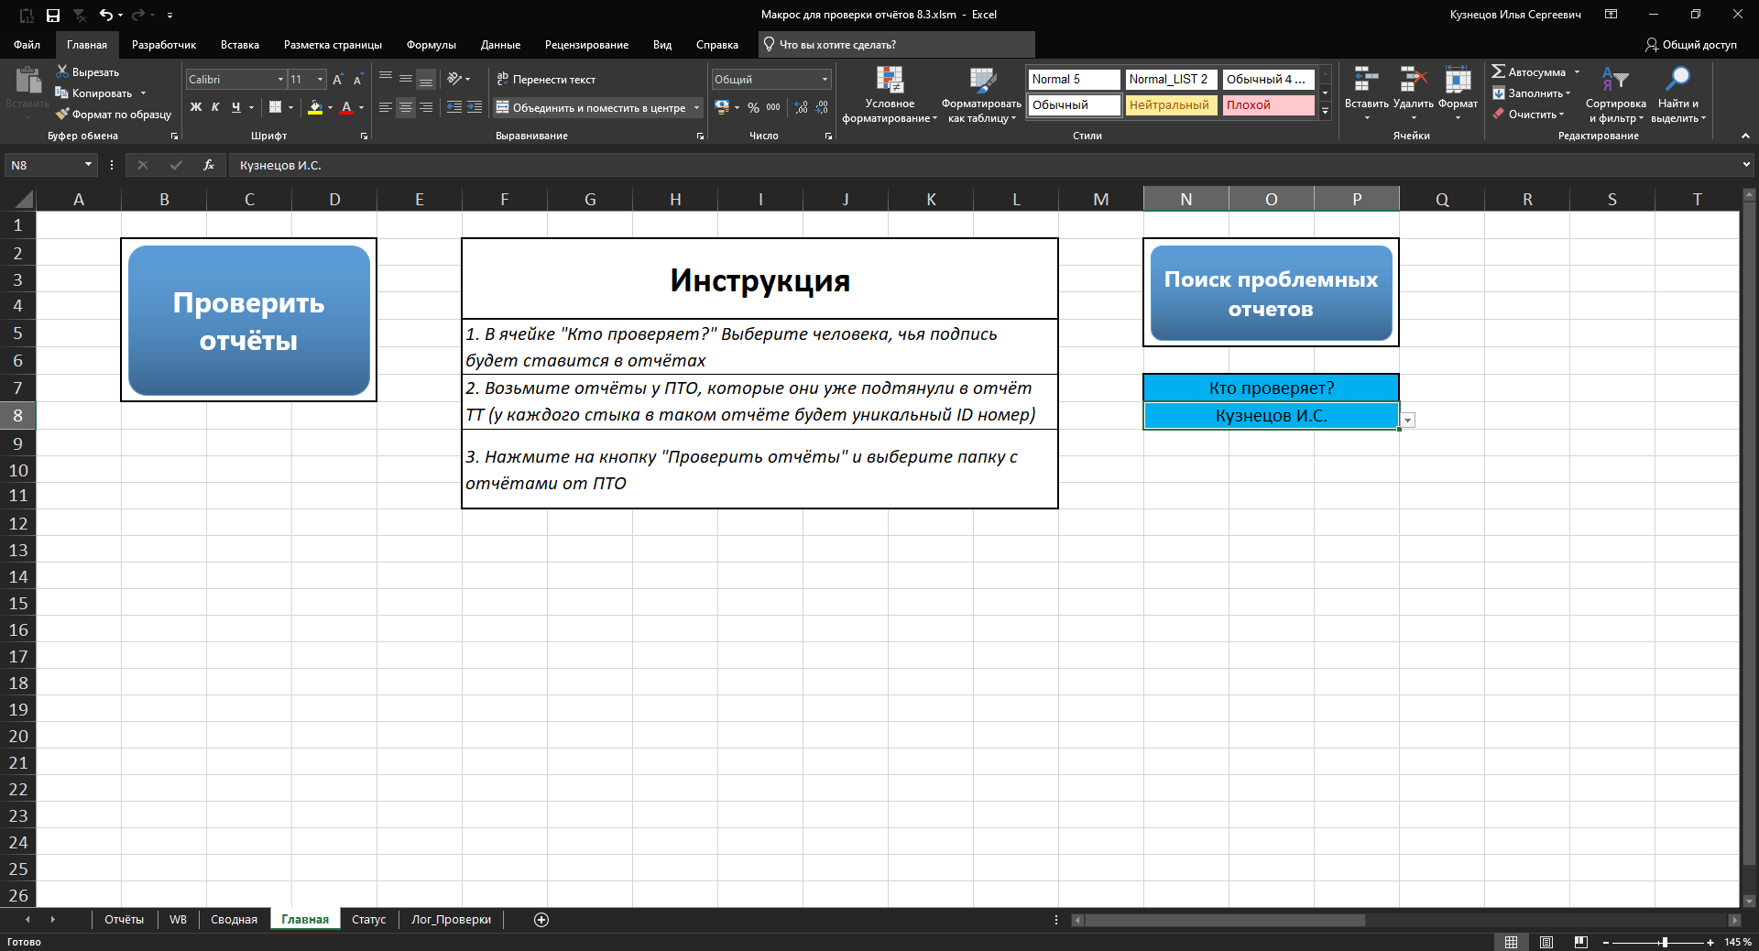Click the Format Painter brush icon
The height and width of the screenshot is (951, 1759).
point(62,115)
